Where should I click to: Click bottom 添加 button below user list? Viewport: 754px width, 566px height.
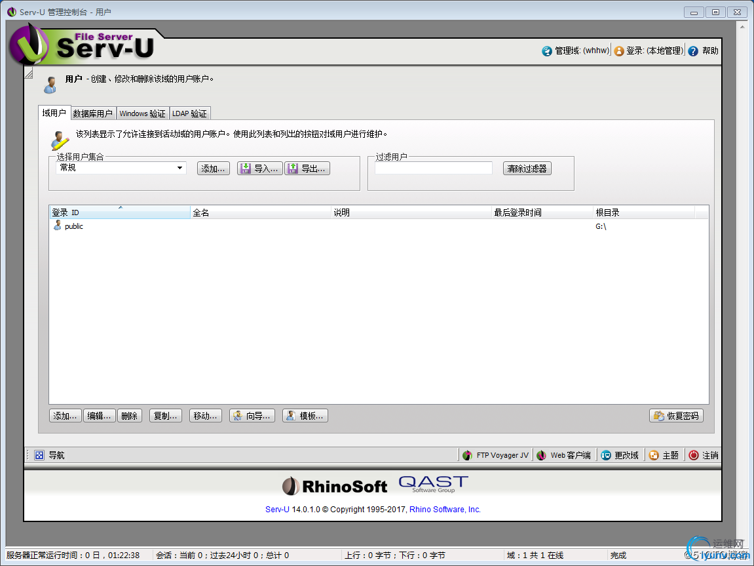click(x=66, y=416)
